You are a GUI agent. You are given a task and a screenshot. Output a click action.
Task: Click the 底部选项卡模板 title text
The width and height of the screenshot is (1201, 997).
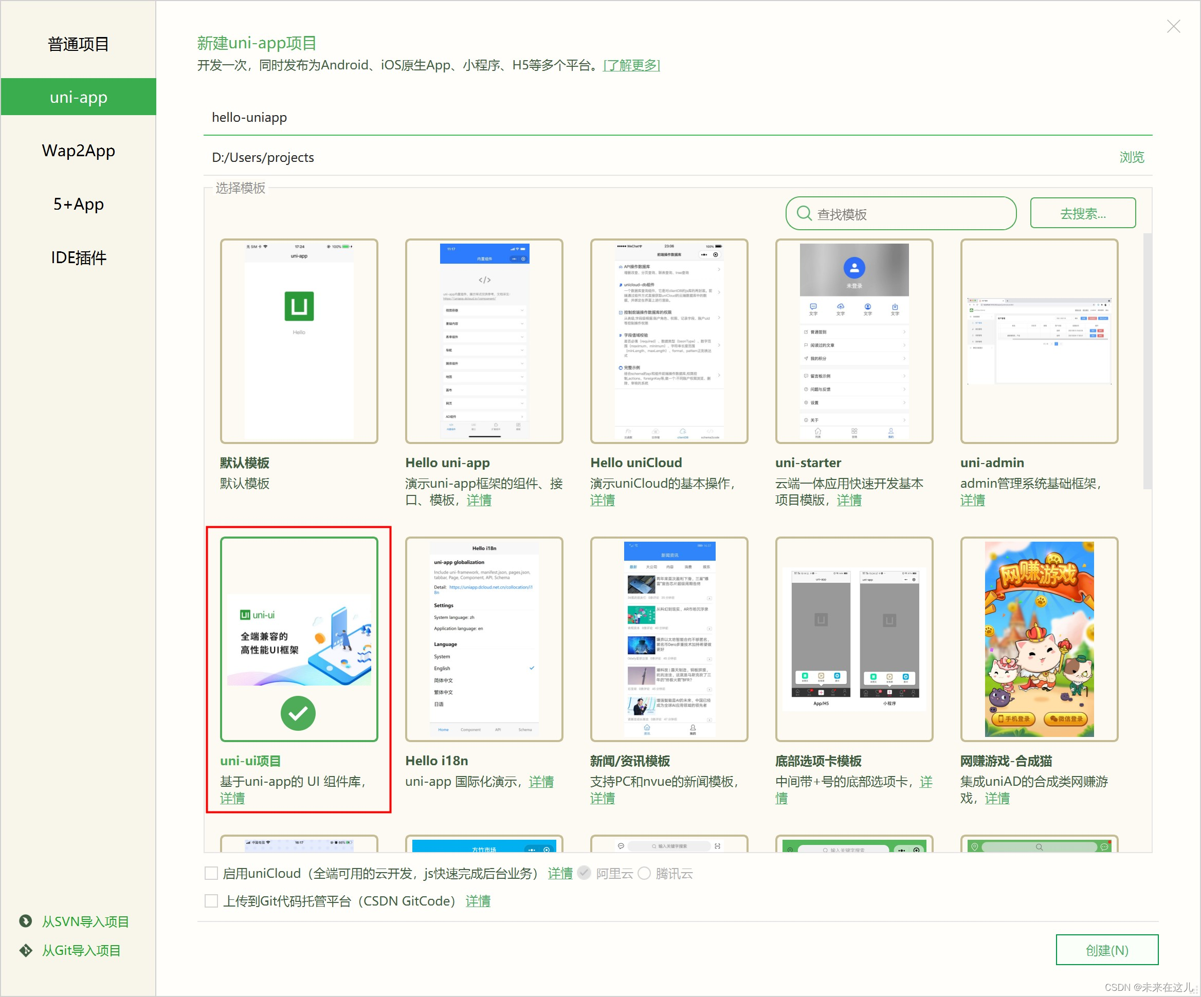[818, 761]
